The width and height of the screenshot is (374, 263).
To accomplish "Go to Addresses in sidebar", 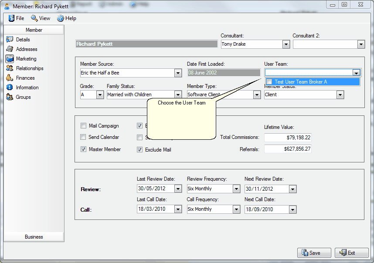I will (27, 49).
